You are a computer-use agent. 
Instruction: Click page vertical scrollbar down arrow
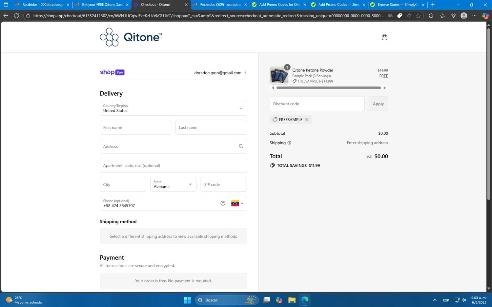coord(489,289)
